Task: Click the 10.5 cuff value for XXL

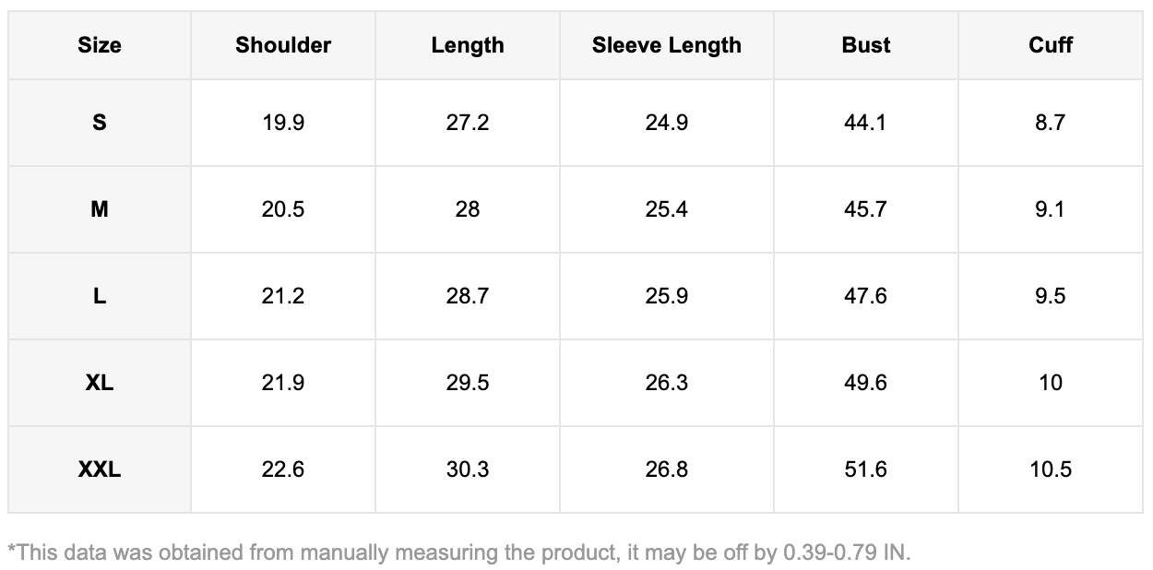Action: [1051, 469]
